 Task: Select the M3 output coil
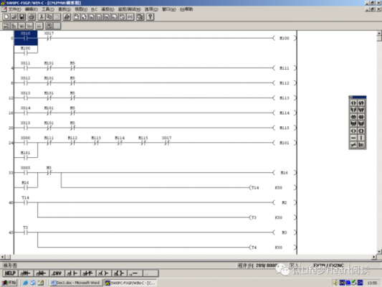[285, 232]
